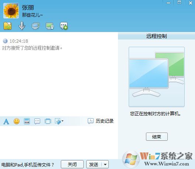This screenshot has width=195, height=169.
Task: Click into the message input area
Action: (59, 142)
